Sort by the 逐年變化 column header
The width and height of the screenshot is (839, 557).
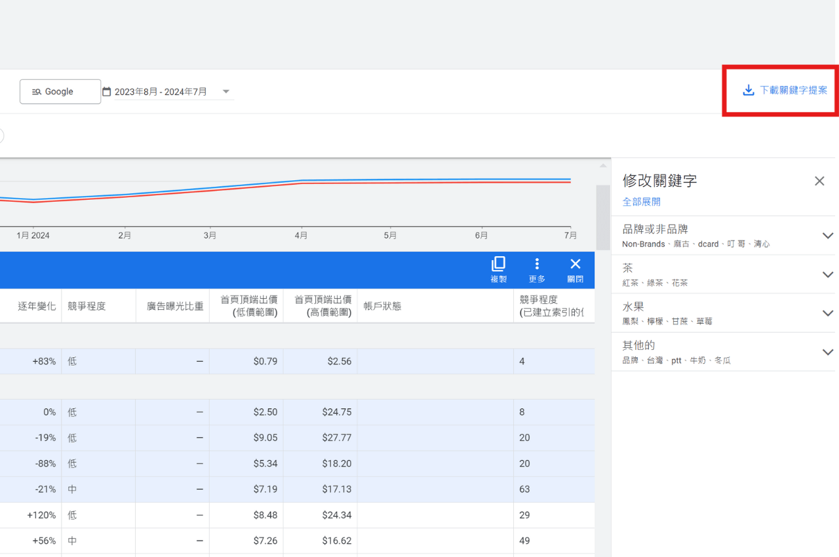(x=37, y=306)
